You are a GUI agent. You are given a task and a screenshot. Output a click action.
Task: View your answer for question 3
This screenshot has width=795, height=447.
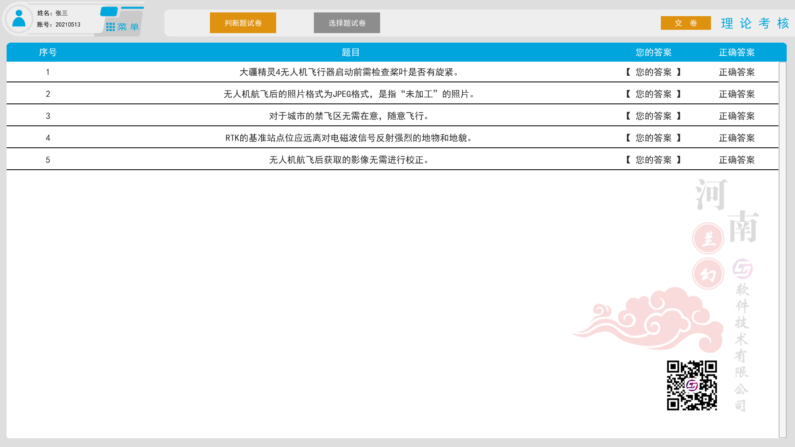(x=653, y=116)
